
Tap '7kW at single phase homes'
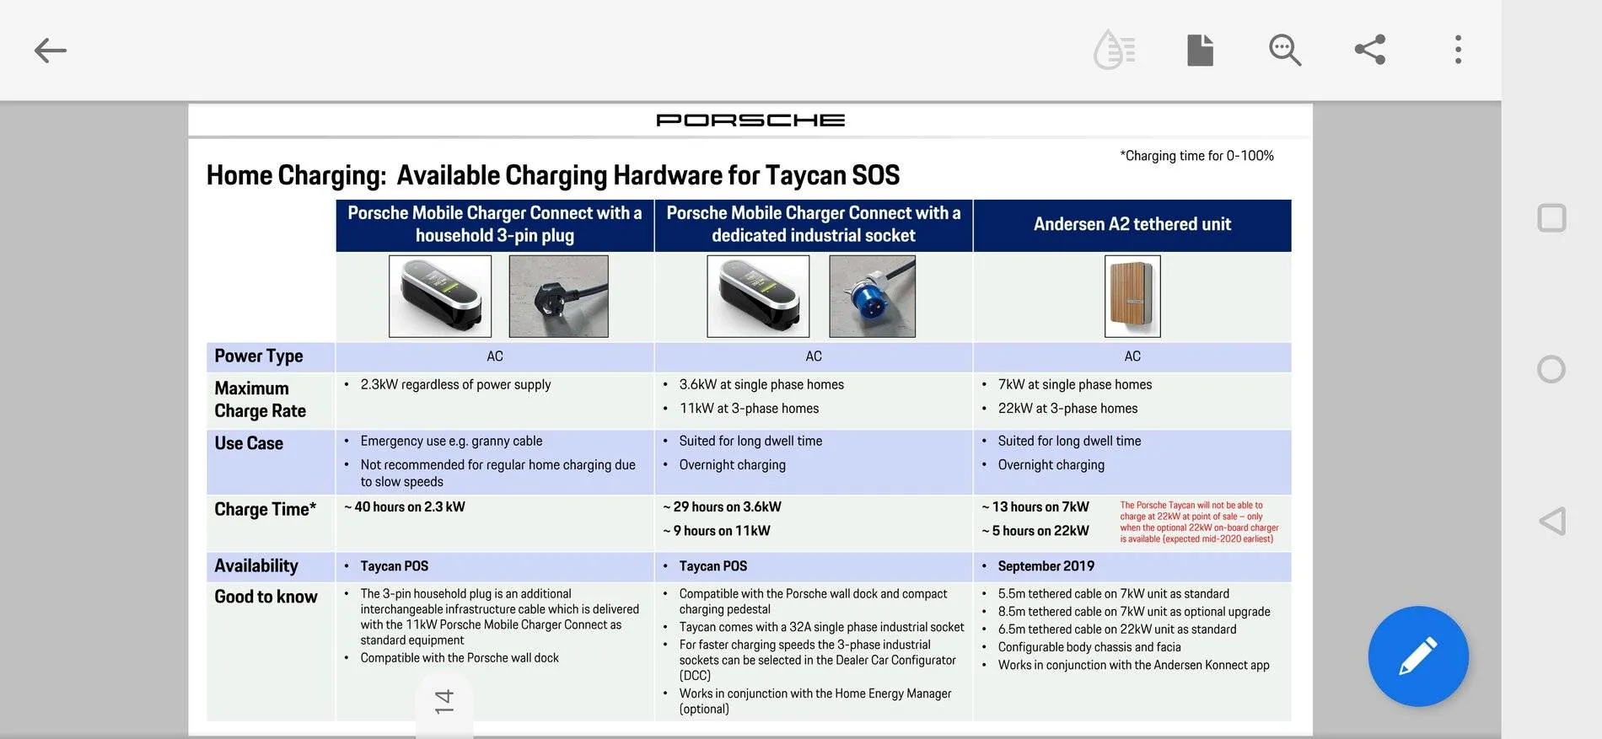pos(1075,384)
